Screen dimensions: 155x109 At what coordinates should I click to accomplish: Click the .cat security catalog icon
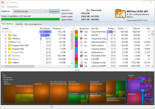(x=81, y=62)
